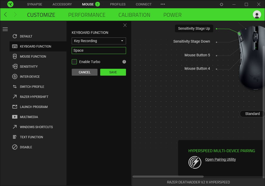Open Pairing Utility link
The width and height of the screenshot is (265, 186).
(220, 159)
